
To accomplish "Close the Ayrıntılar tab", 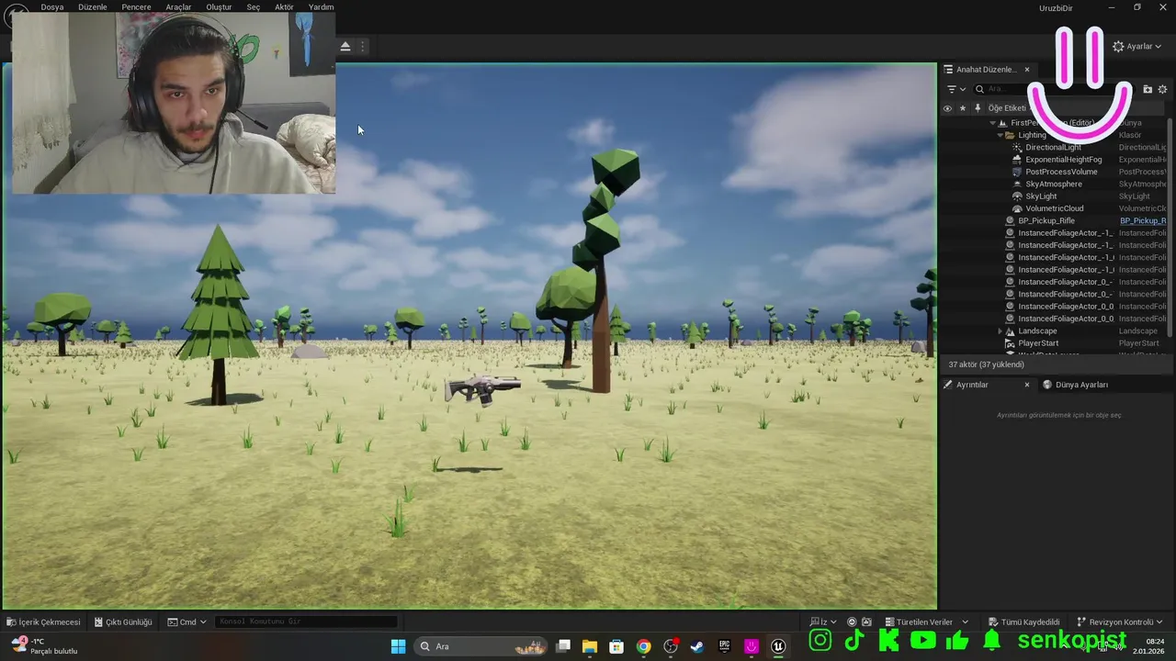I will [1027, 385].
